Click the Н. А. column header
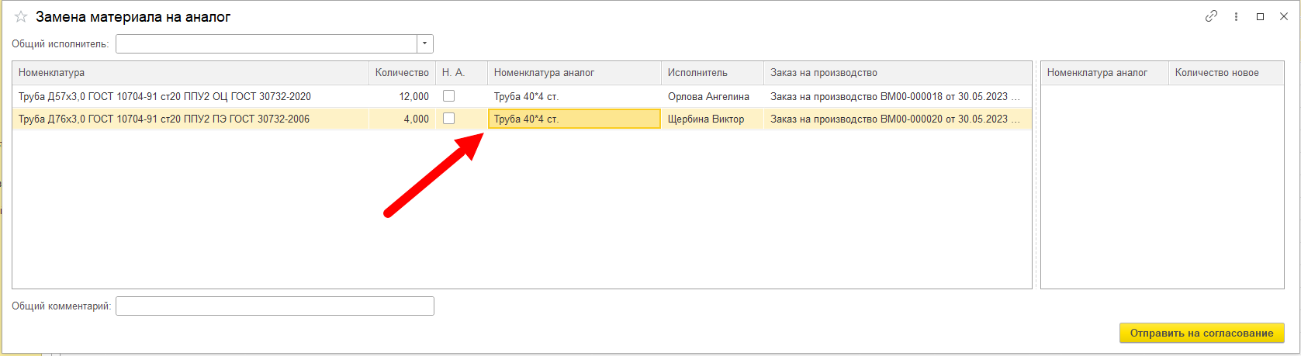The width and height of the screenshot is (1301, 356). [462, 73]
